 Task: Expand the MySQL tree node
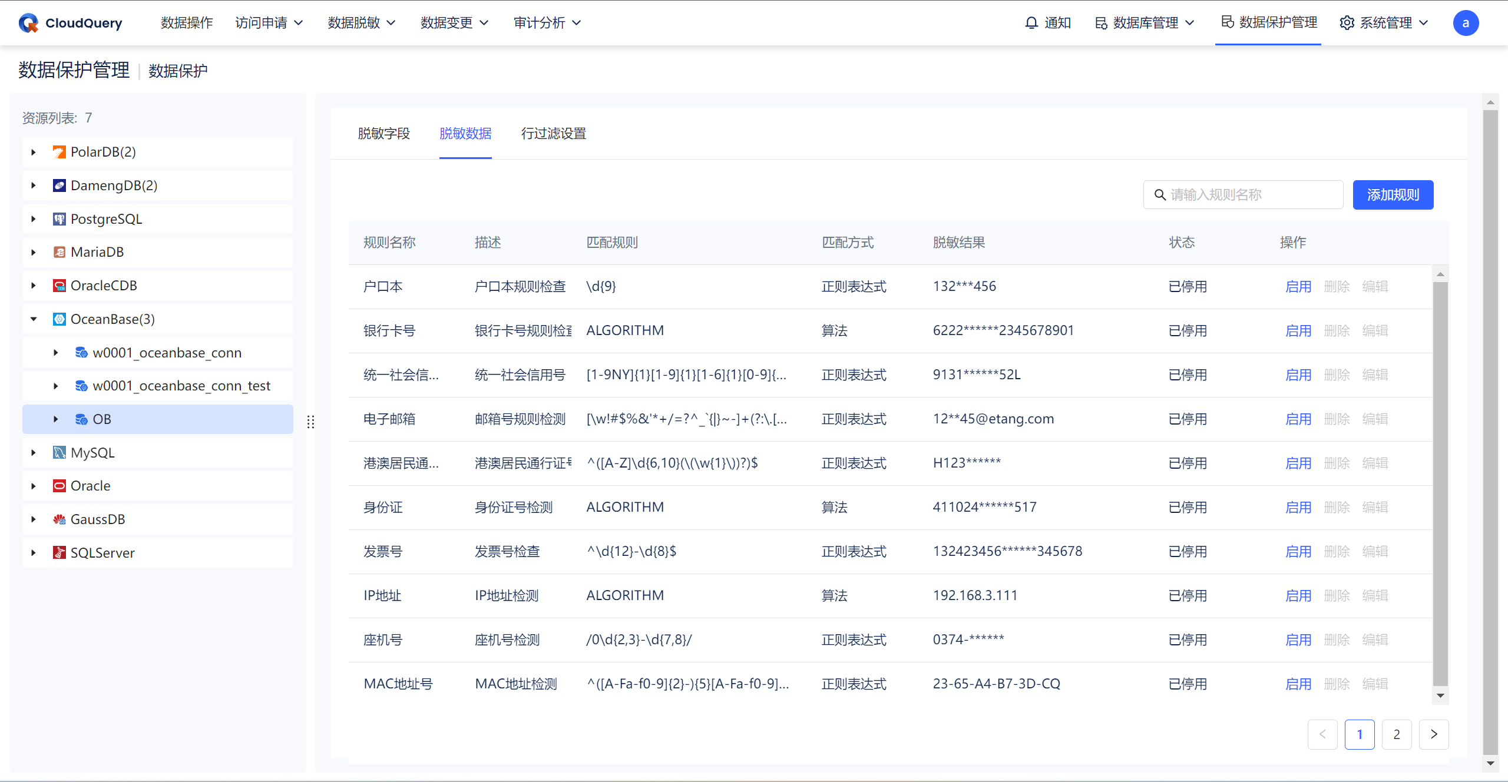click(x=34, y=453)
